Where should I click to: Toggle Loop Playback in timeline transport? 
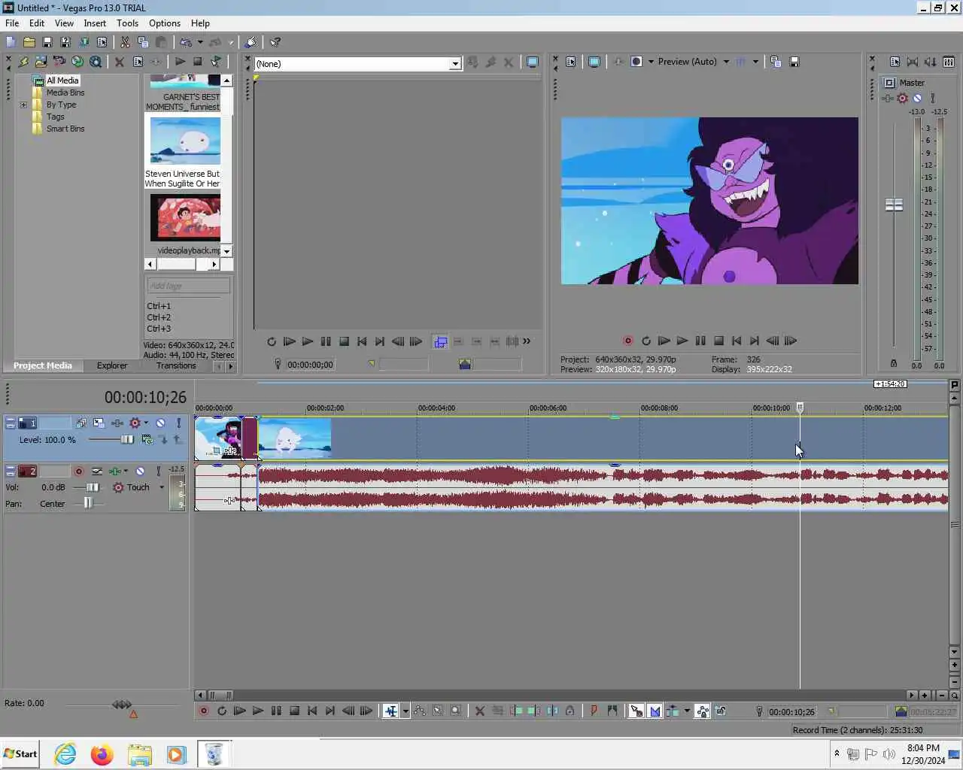coord(222,711)
